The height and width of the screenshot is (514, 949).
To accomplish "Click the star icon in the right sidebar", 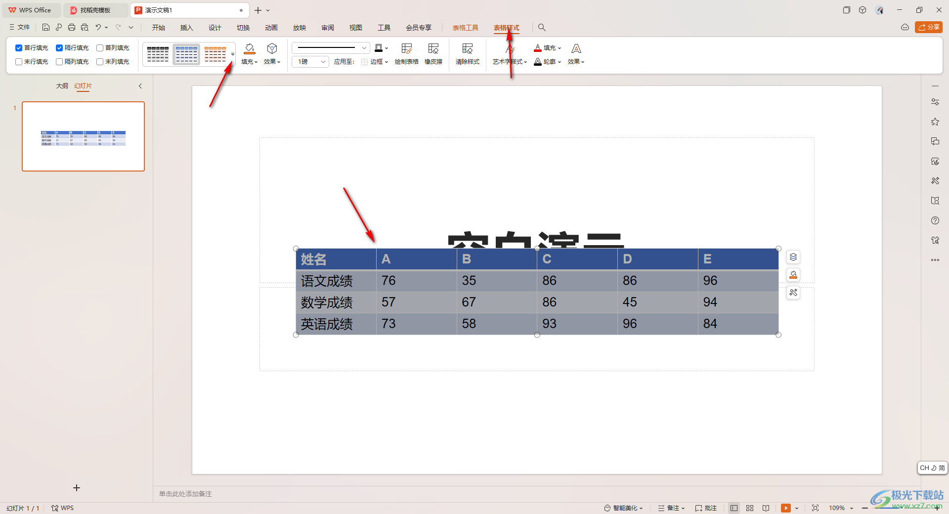I will pos(935,122).
